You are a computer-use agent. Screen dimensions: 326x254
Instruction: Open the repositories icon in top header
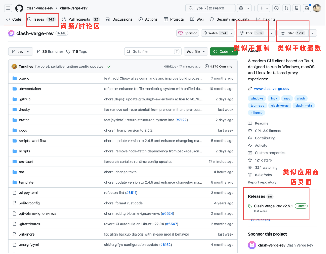pyautogui.click(x=296, y=8)
